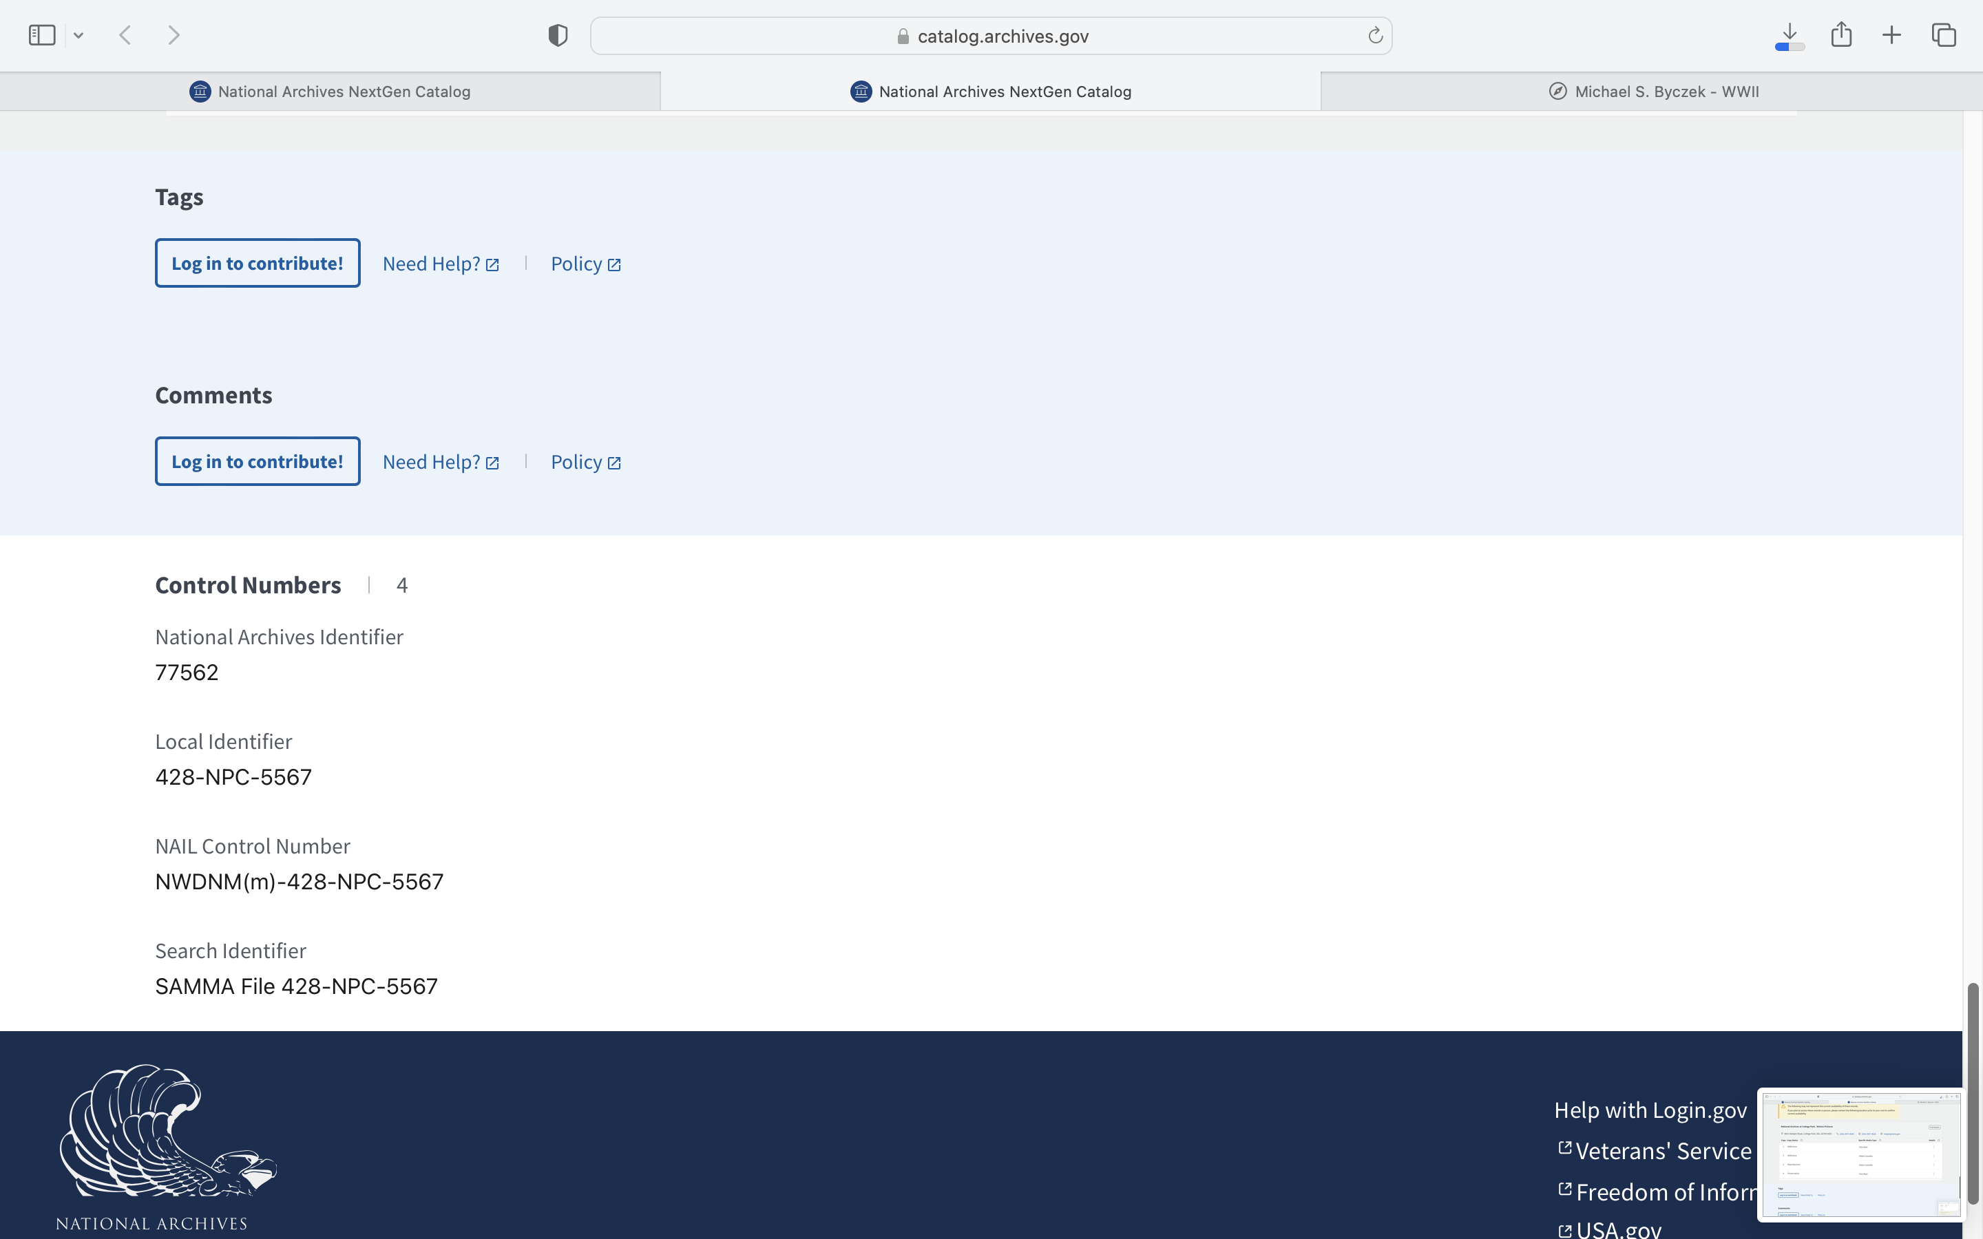
Task: Open the Help with Login.gov footer link
Action: (1650, 1110)
